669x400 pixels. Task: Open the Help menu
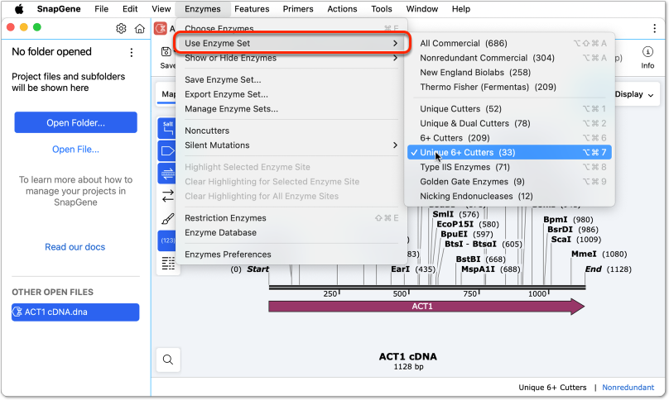click(x=461, y=9)
